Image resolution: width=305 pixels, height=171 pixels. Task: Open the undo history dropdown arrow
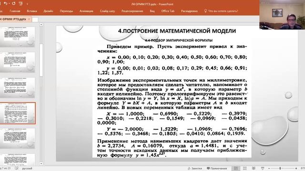click(9, 4)
